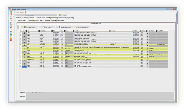Open the User column filter dropdown
The image size is (185, 110).
tap(38, 31)
